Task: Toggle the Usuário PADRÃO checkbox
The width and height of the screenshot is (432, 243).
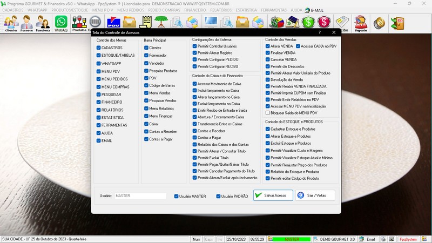Action: 218,197
